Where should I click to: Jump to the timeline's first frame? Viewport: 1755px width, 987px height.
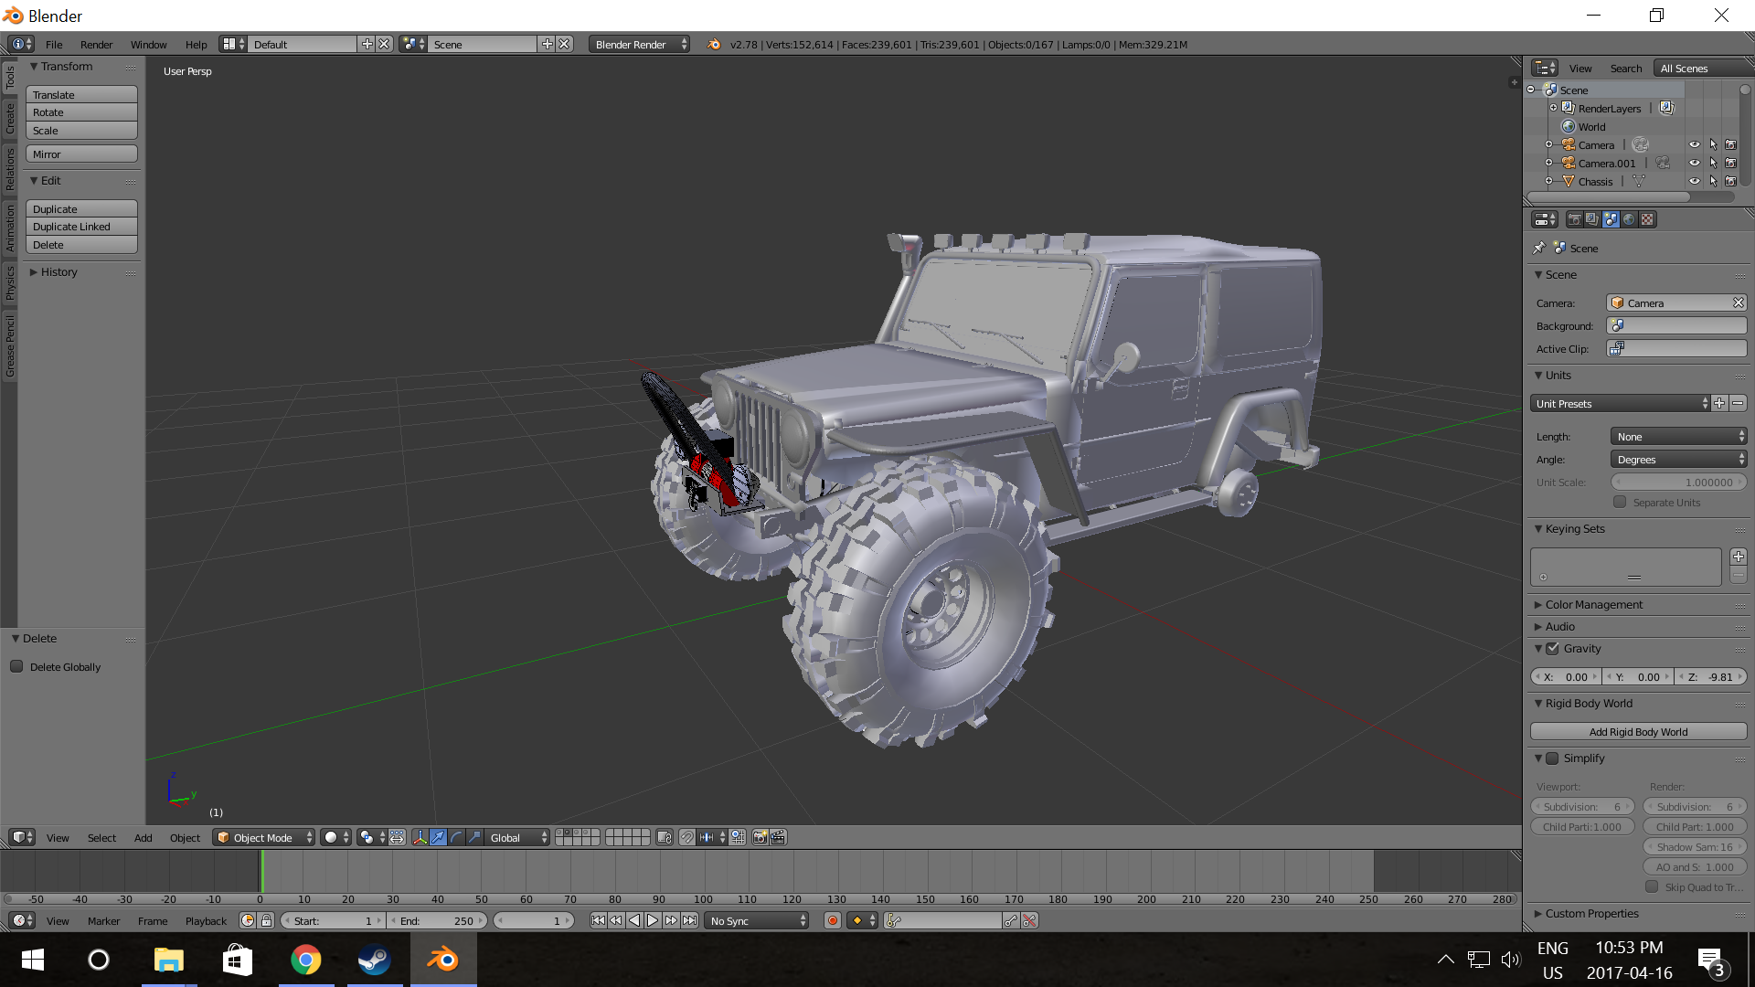coord(598,920)
